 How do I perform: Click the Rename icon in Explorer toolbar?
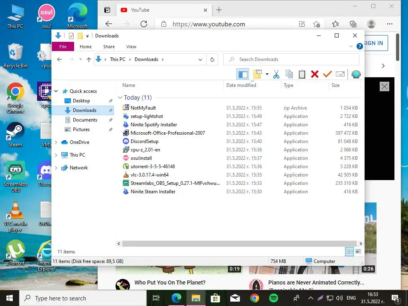[x=340, y=74]
